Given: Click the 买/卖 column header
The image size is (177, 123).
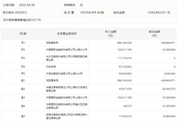Looking at the screenshot, I should (x=23, y=34).
